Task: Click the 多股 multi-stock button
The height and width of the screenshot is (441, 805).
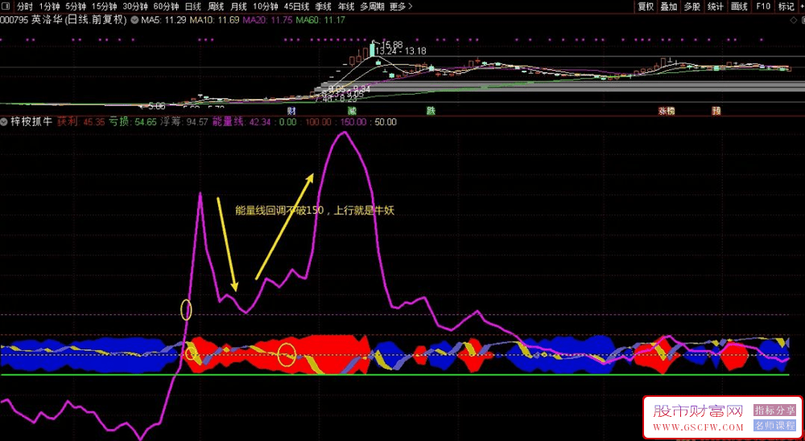Action: pos(692,6)
